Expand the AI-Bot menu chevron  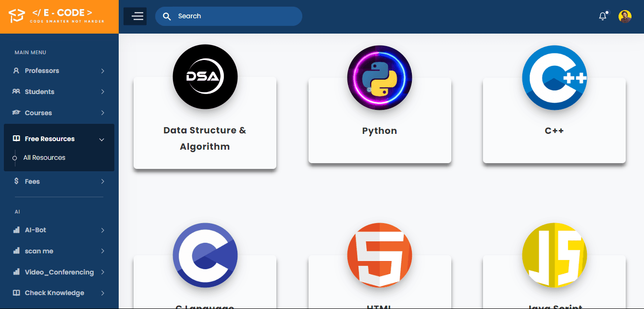tap(102, 230)
